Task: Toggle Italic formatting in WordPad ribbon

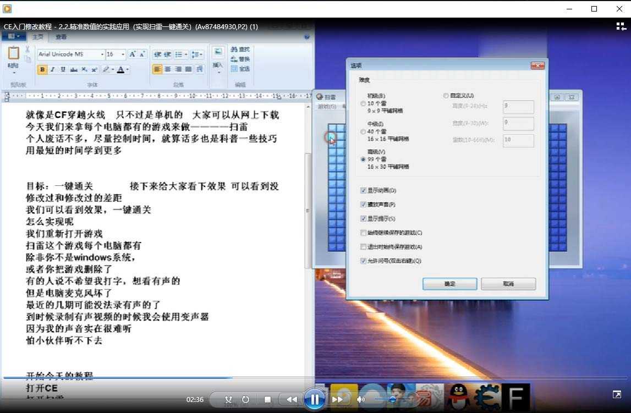Action: point(53,70)
